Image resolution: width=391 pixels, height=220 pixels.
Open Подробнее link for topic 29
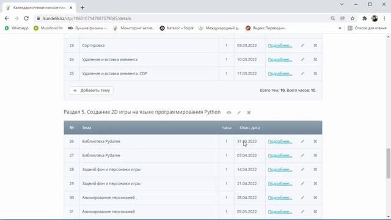click(280, 183)
